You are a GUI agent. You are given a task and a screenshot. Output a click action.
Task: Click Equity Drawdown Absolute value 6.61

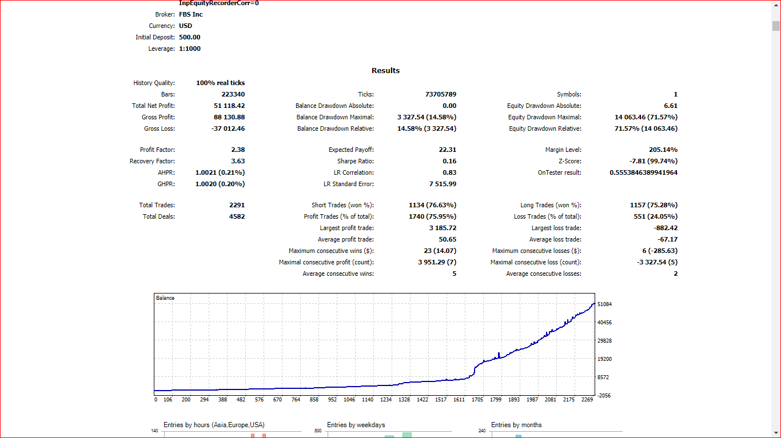coord(671,106)
